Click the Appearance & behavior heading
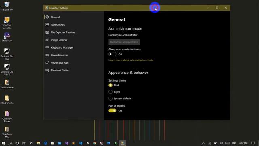Image resolution: width=259 pixels, height=146 pixels. (128, 73)
